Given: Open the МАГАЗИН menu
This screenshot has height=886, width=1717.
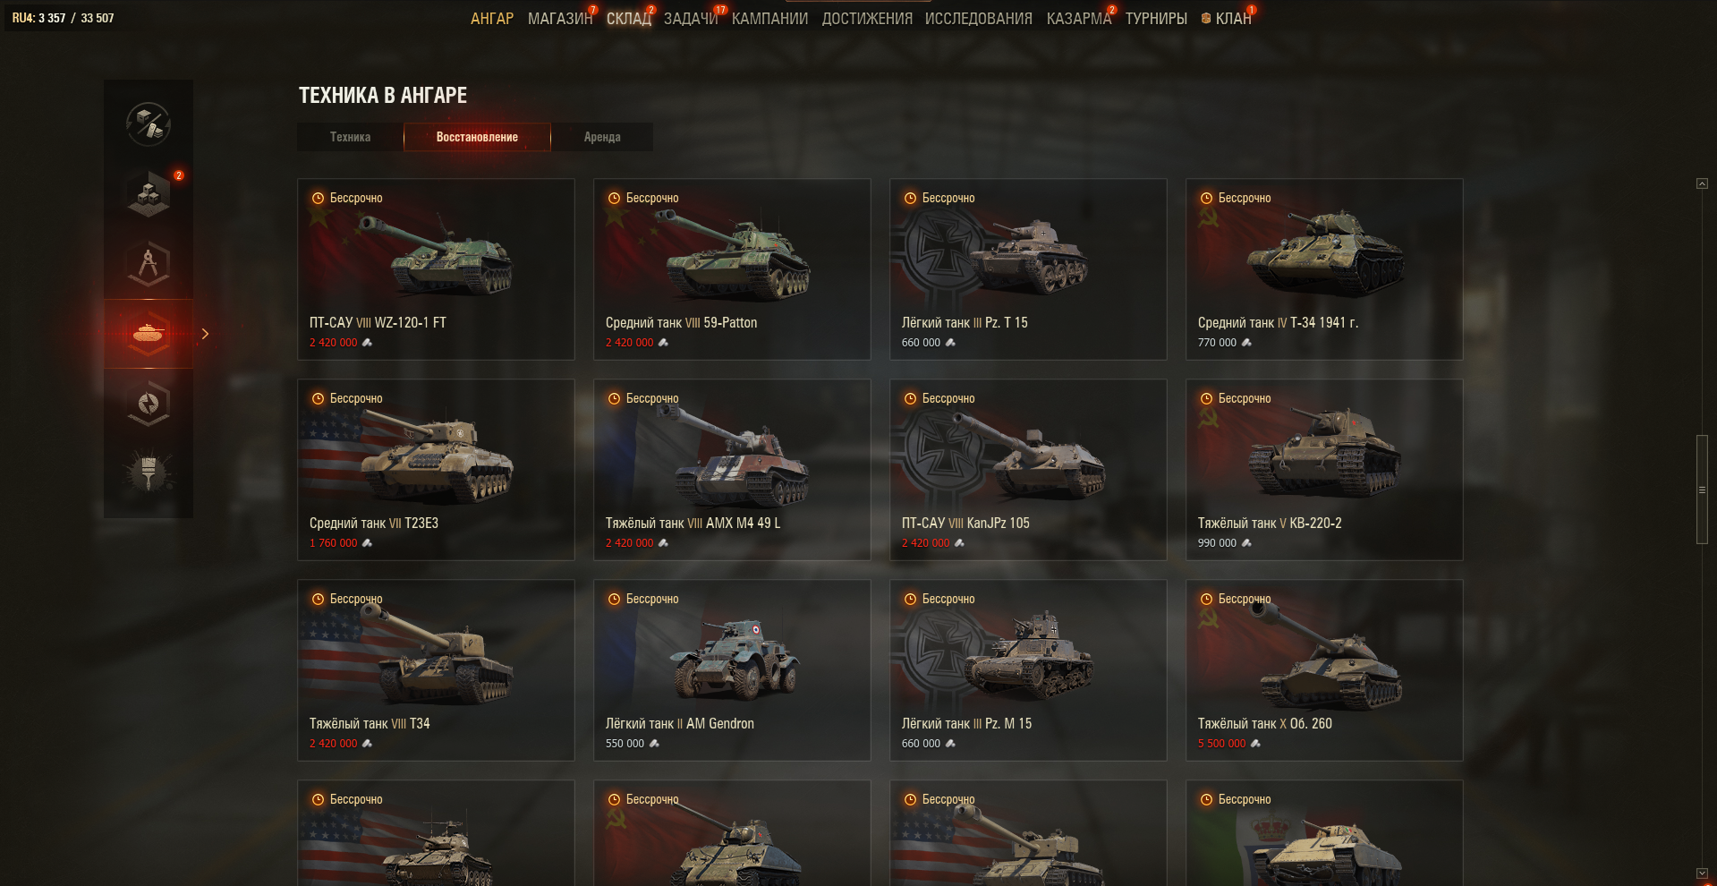Looking at the screenshot, I should pyautogui.click(x=560, y=18).
